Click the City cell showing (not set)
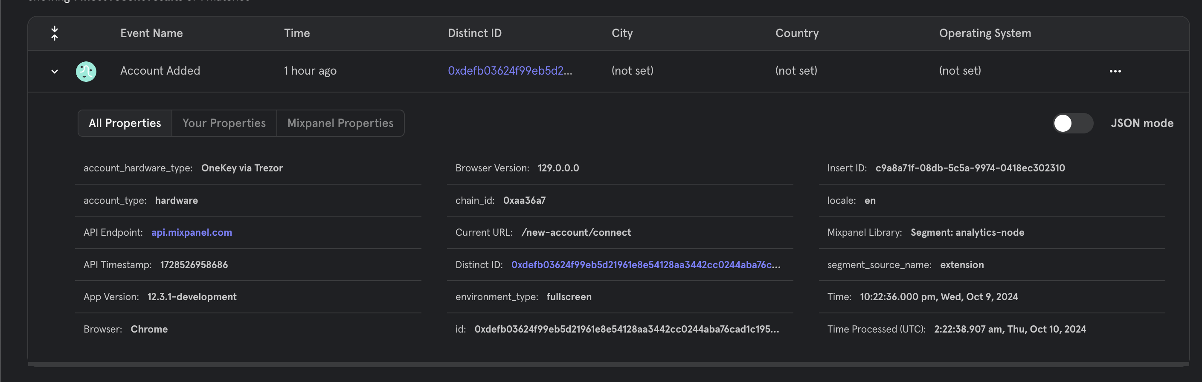The height and width of the screenshot is (382, 1202). [632, 70]
